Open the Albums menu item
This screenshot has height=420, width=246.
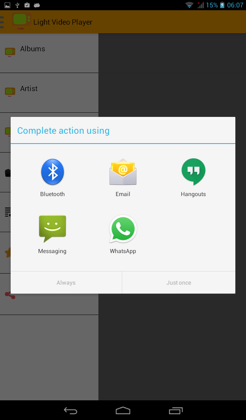pos(49,53)
